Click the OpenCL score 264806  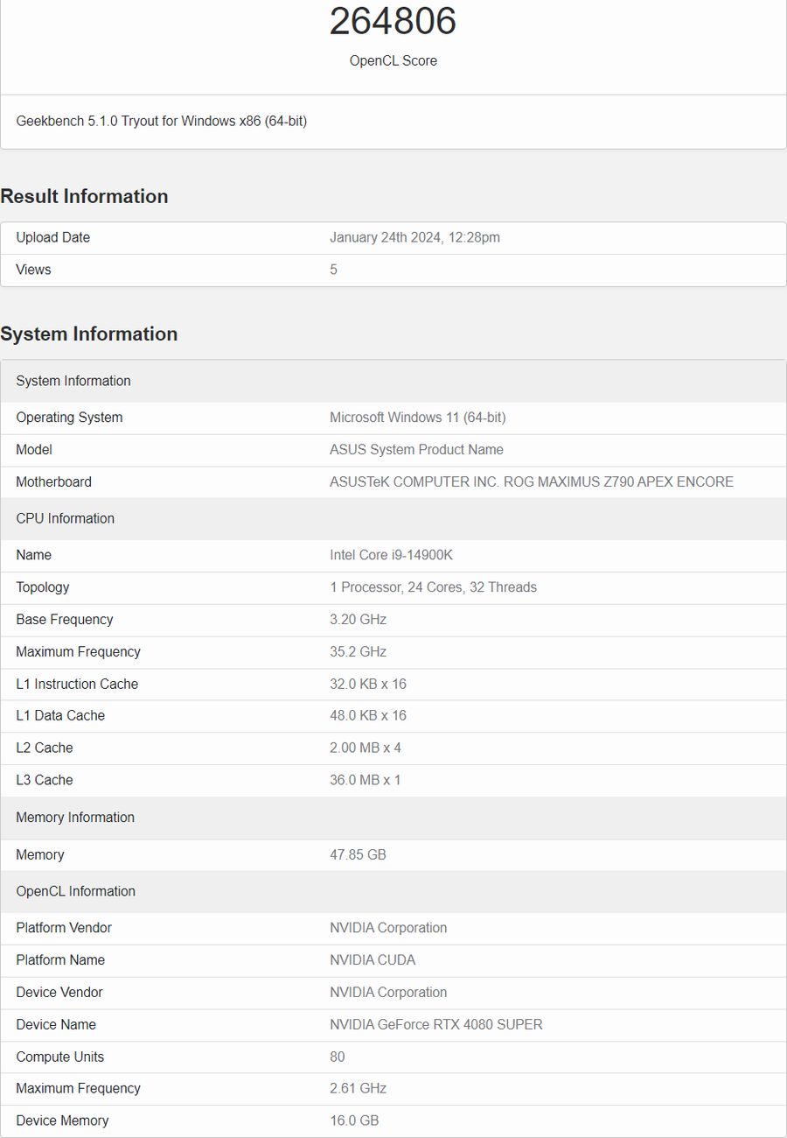(x=393, y=22)
